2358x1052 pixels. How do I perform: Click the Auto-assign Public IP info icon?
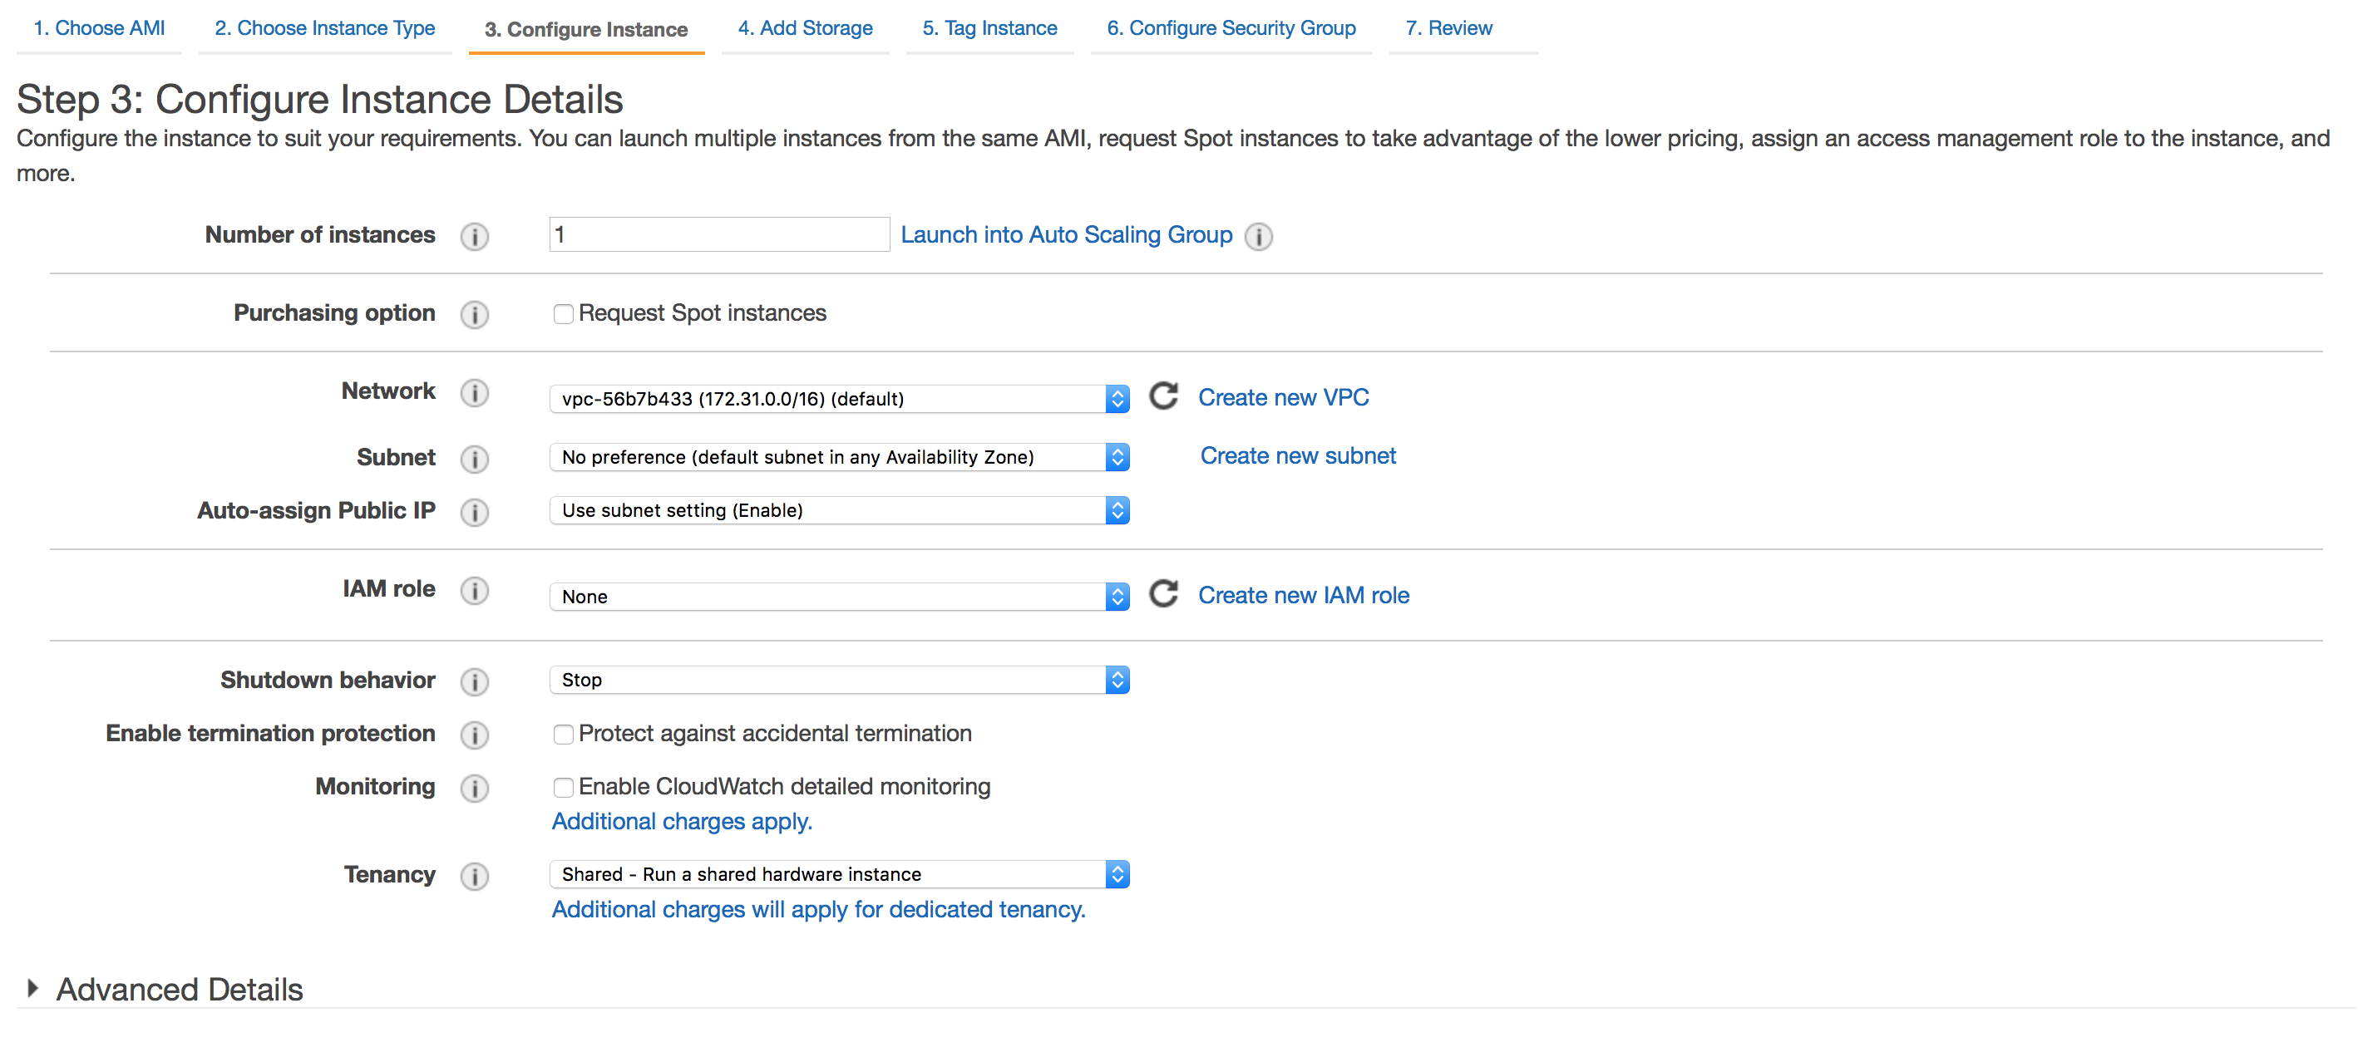[474, 511]
